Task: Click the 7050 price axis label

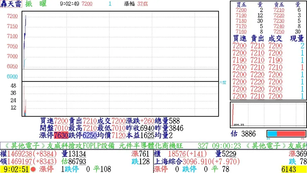Action: click(12, 46)
